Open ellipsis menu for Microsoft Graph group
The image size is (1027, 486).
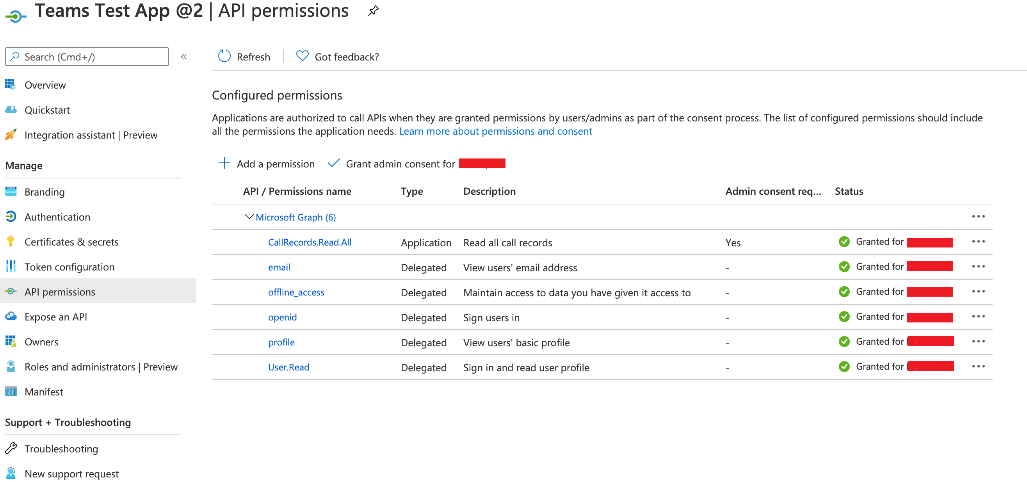(978, 217)
